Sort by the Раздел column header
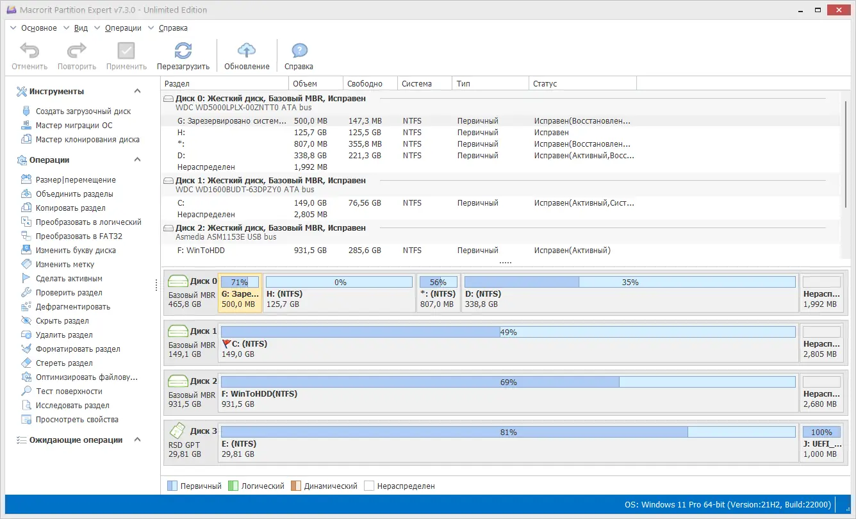Viewport: 856px width, 519px height. tap(225, 84)
